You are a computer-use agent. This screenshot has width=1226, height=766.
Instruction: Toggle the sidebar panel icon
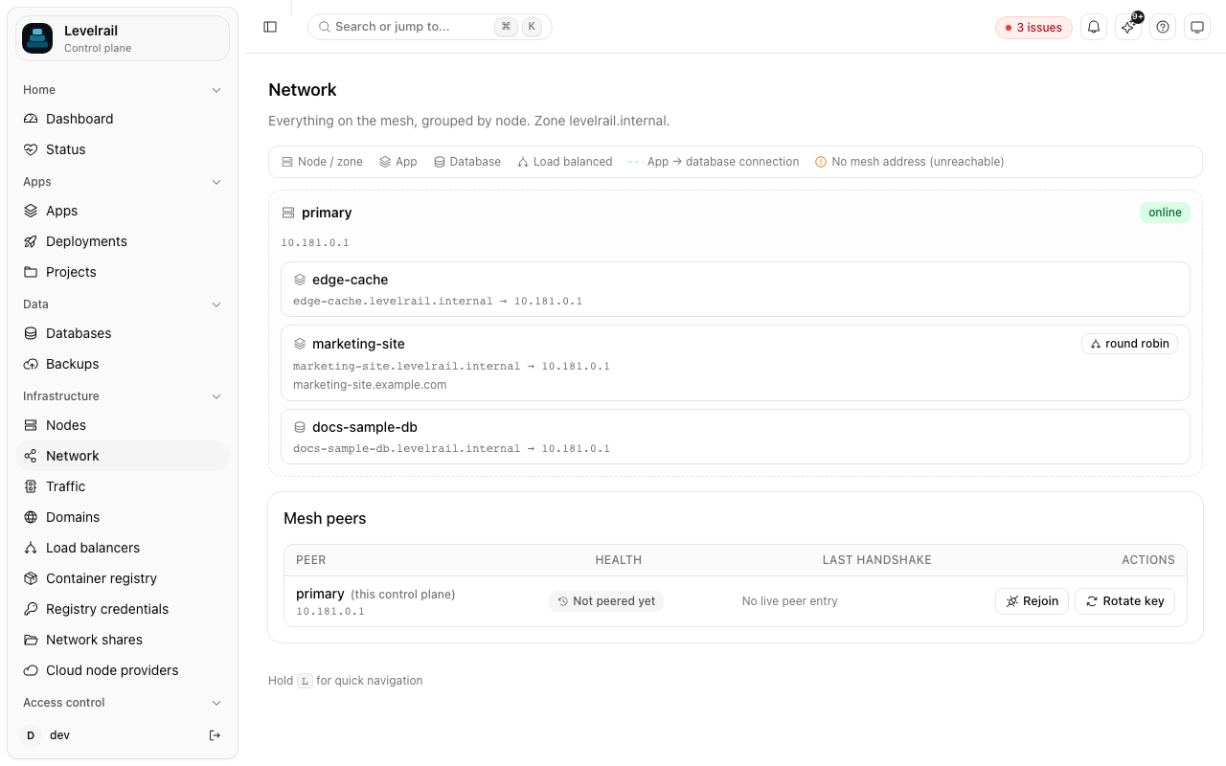270,27
